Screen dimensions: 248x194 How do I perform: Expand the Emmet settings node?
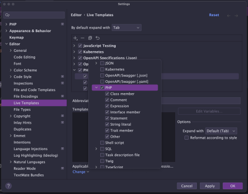point(11,136)
